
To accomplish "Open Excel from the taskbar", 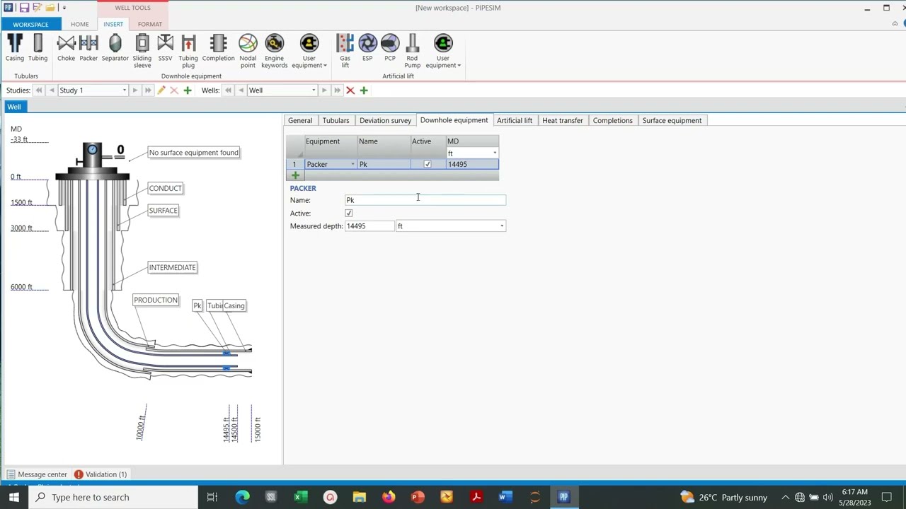I will (301, 497).
